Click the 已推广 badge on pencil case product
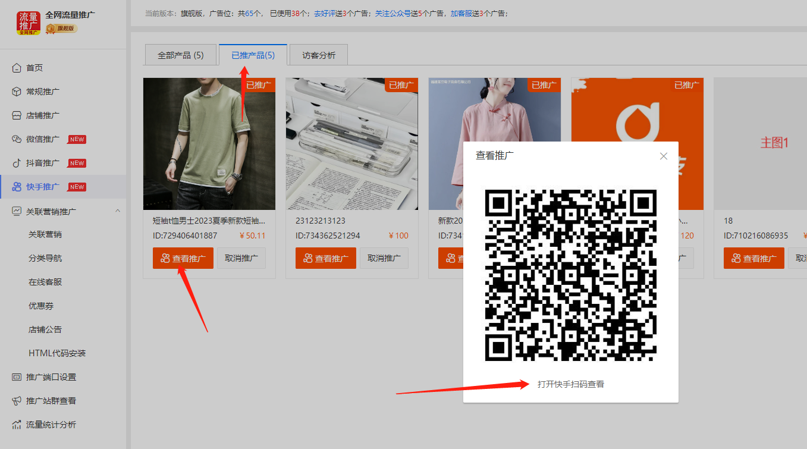 401,85
